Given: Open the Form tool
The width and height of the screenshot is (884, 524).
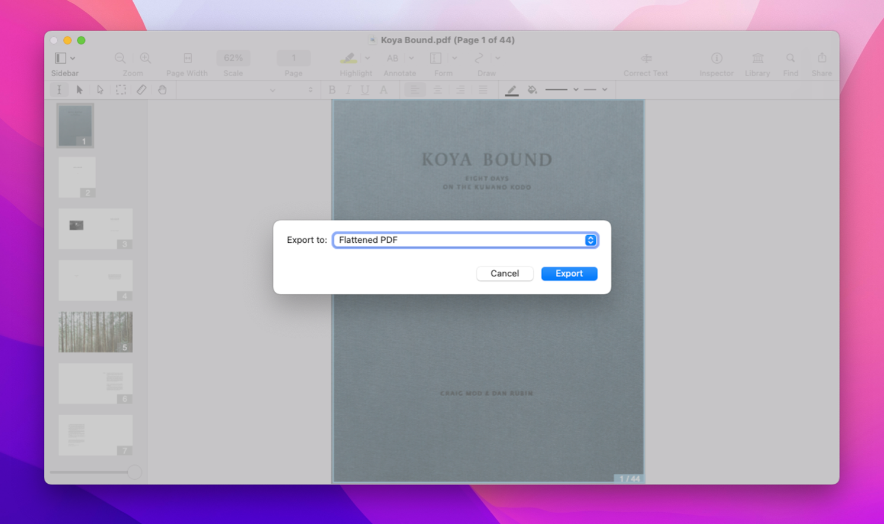Looking at the screenshot, I should click(436, 58).
